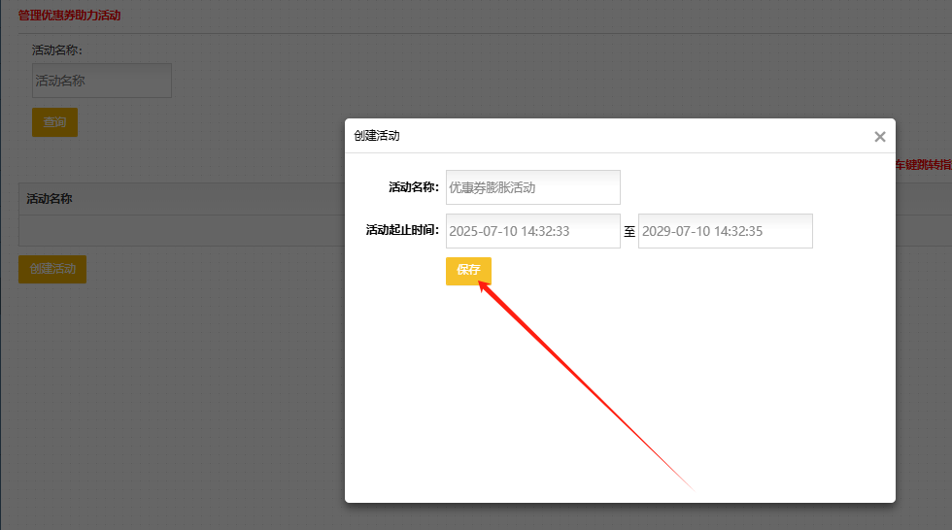
Task: Close the 创建活动 dialog
Action: (880, 137)
